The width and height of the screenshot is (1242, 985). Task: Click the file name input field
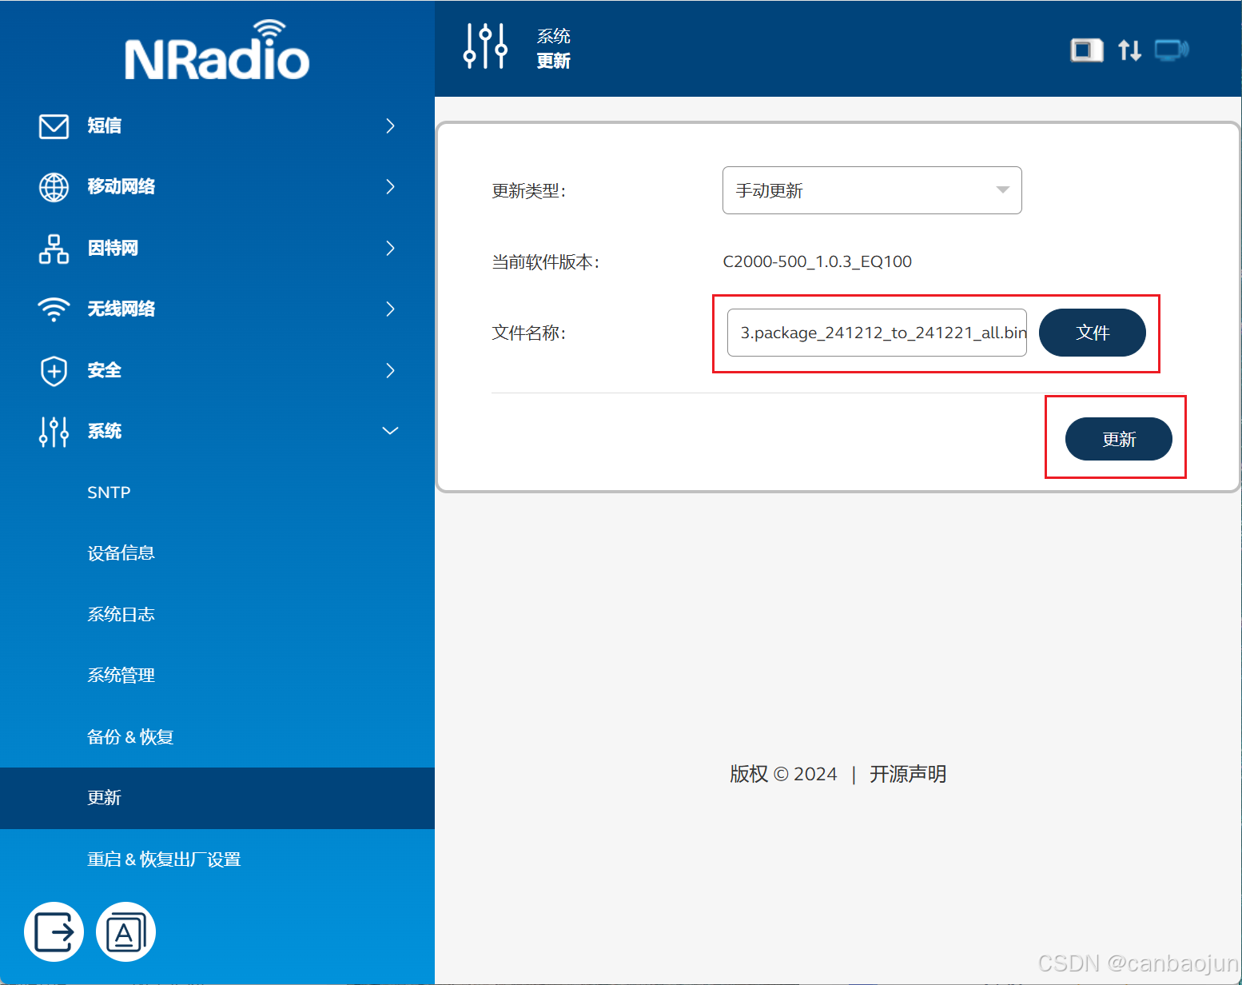click(877, 333)
